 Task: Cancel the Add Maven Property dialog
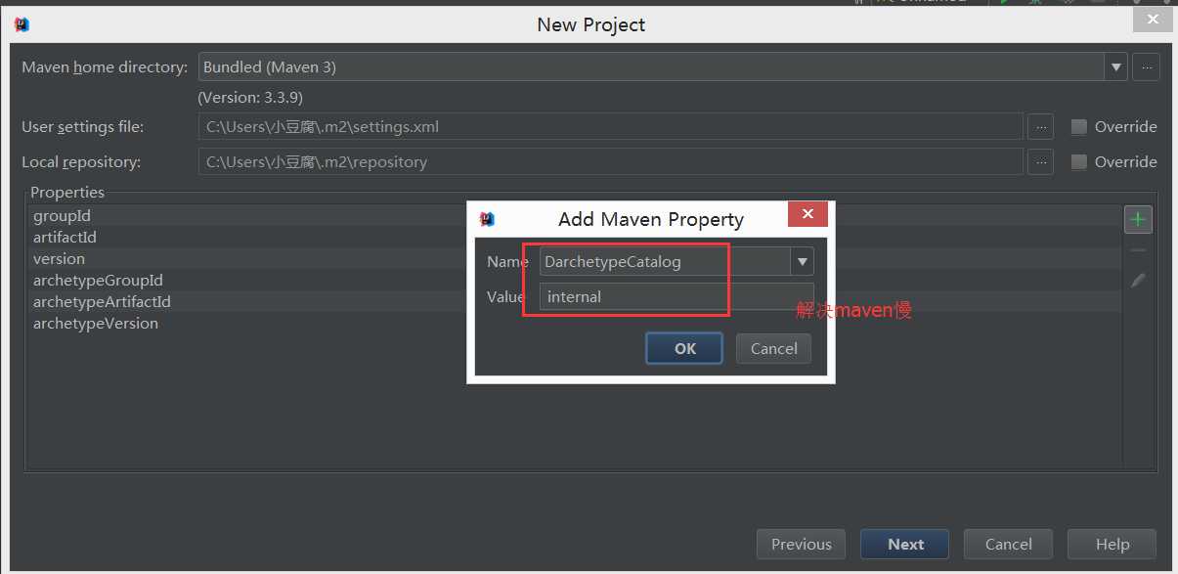(773, 348)
